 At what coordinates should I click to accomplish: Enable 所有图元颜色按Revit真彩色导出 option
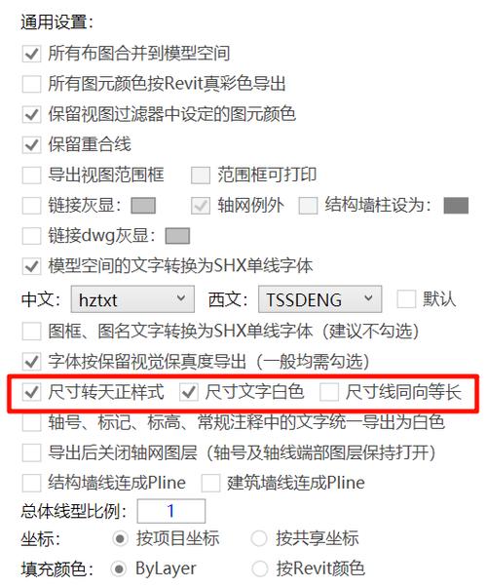(x=31, y=84)
